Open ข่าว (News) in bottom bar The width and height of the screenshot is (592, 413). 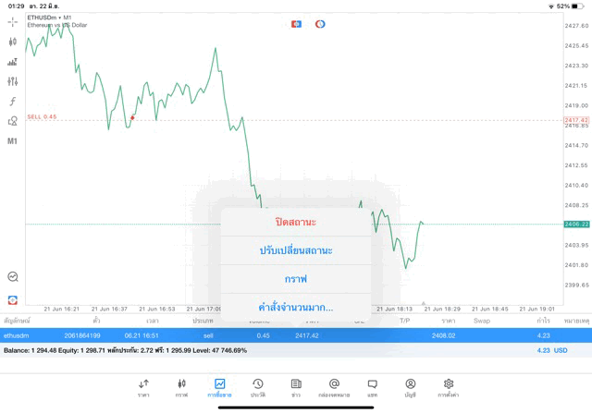tap(296, 387)
